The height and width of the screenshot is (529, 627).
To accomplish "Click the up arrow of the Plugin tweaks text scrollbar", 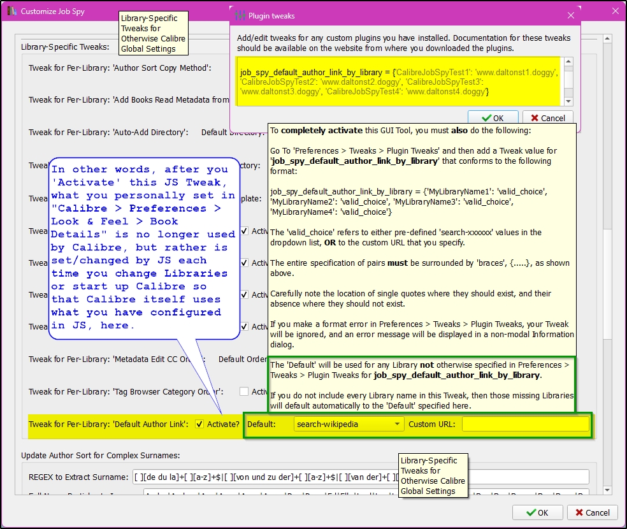I will (568, 61).
